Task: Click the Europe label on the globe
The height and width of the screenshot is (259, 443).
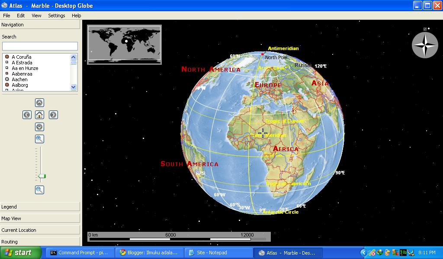Action: [x=268, y=85]
